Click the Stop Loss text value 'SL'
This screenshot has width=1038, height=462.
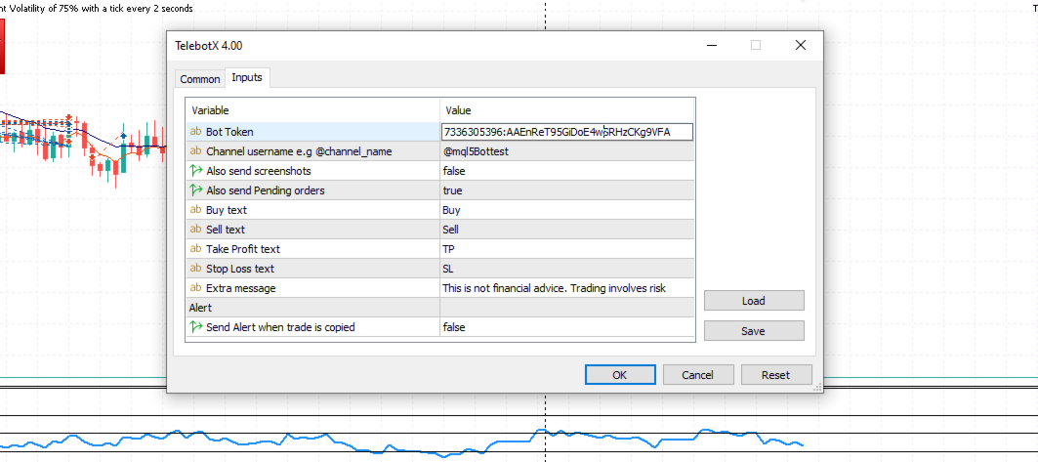coord(567,269)
